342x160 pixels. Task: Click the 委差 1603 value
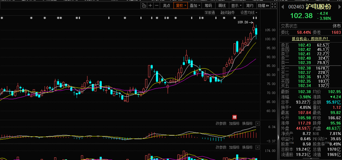pos(337,32)
